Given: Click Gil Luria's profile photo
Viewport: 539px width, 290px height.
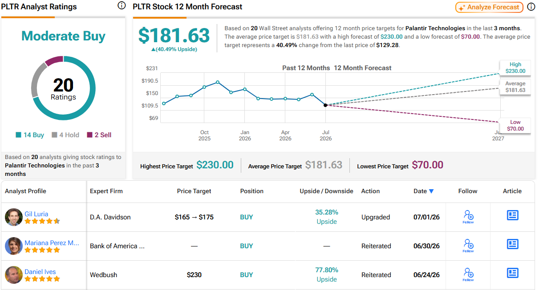Looking at the screenshot, I should (14, 217).
